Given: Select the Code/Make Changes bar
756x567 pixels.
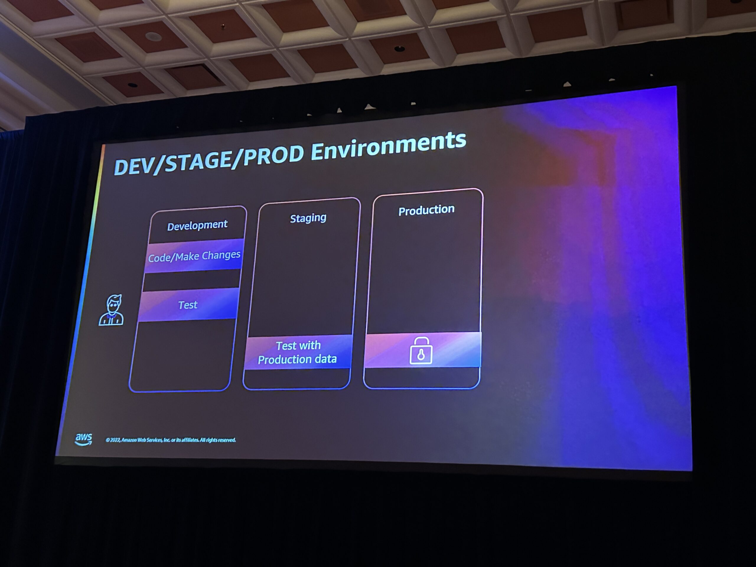Looking at the screenshot, I should 194,256.
